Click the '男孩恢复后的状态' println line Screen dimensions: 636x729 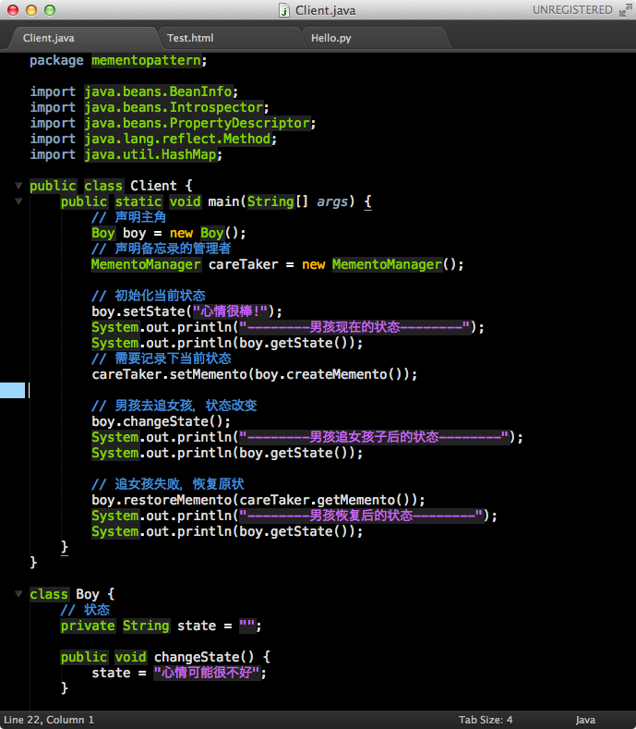click(294, 516)
